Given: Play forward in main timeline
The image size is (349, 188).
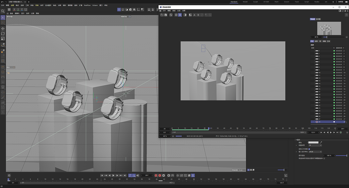Looking at the screenshot, I should coord(113,175).
